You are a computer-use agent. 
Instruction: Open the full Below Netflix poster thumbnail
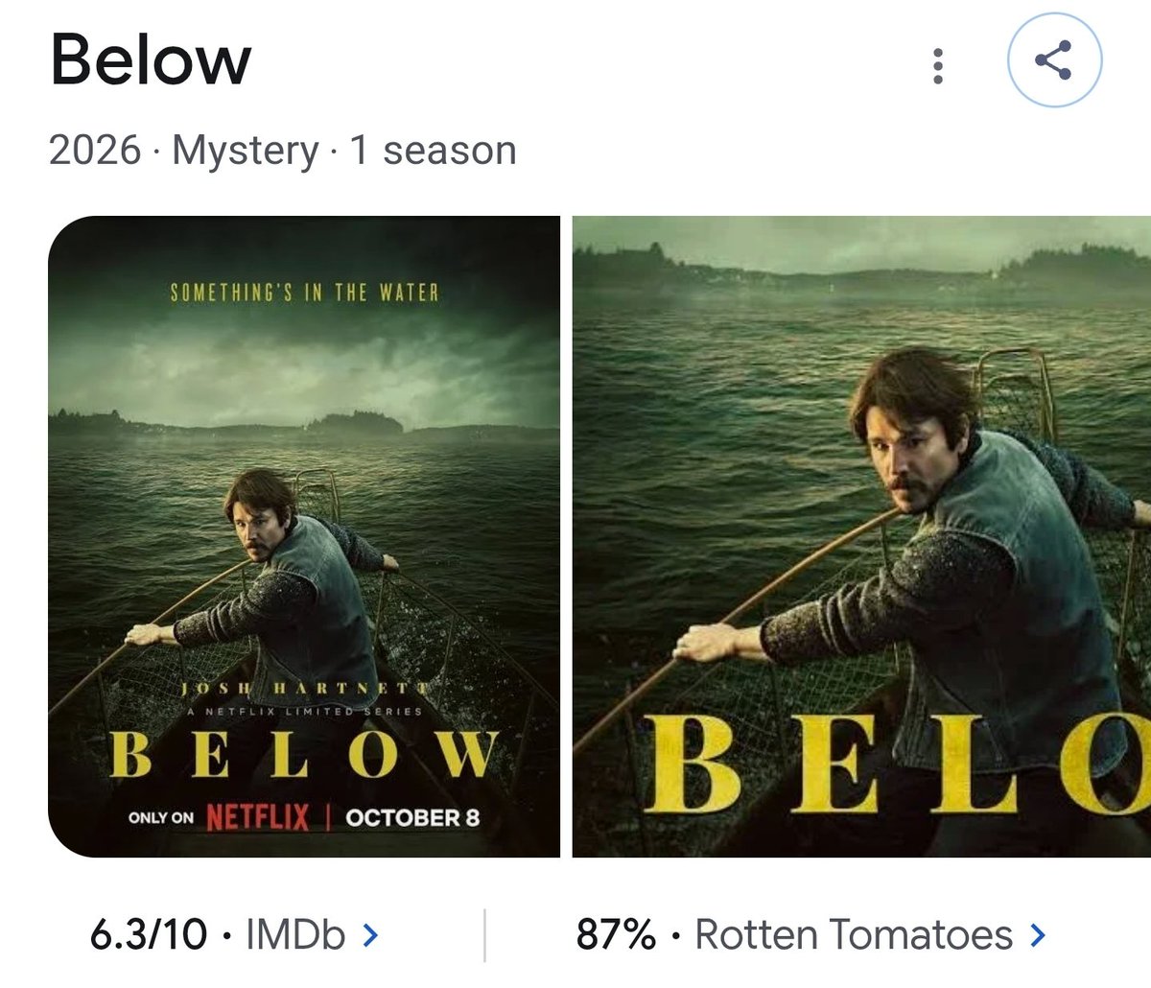[304, 536]
